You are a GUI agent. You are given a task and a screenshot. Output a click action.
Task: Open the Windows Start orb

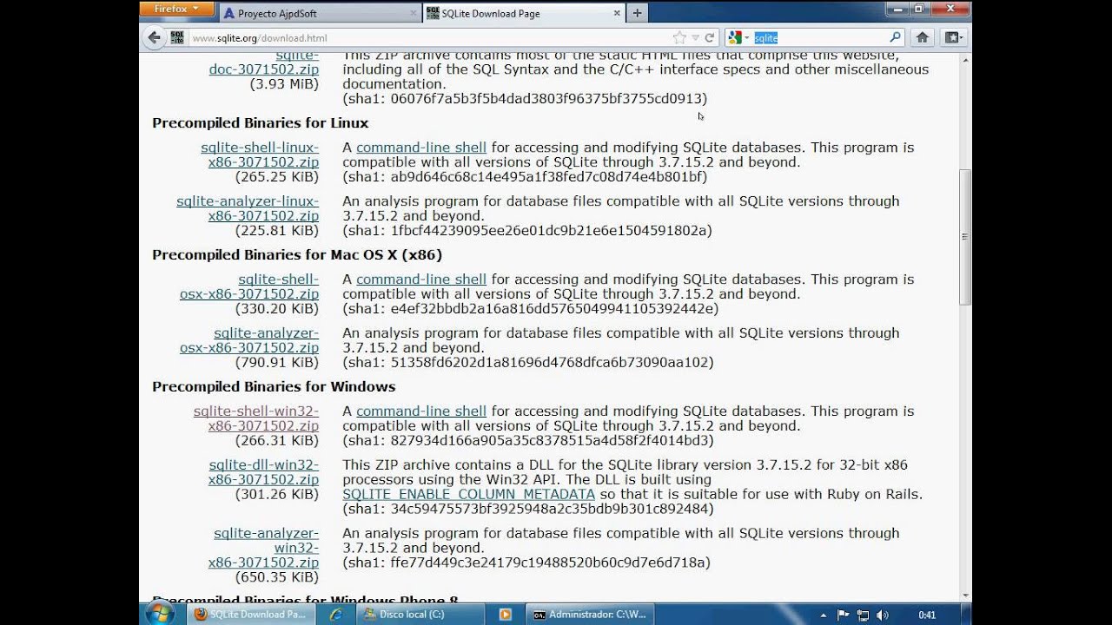pos(160,614)
